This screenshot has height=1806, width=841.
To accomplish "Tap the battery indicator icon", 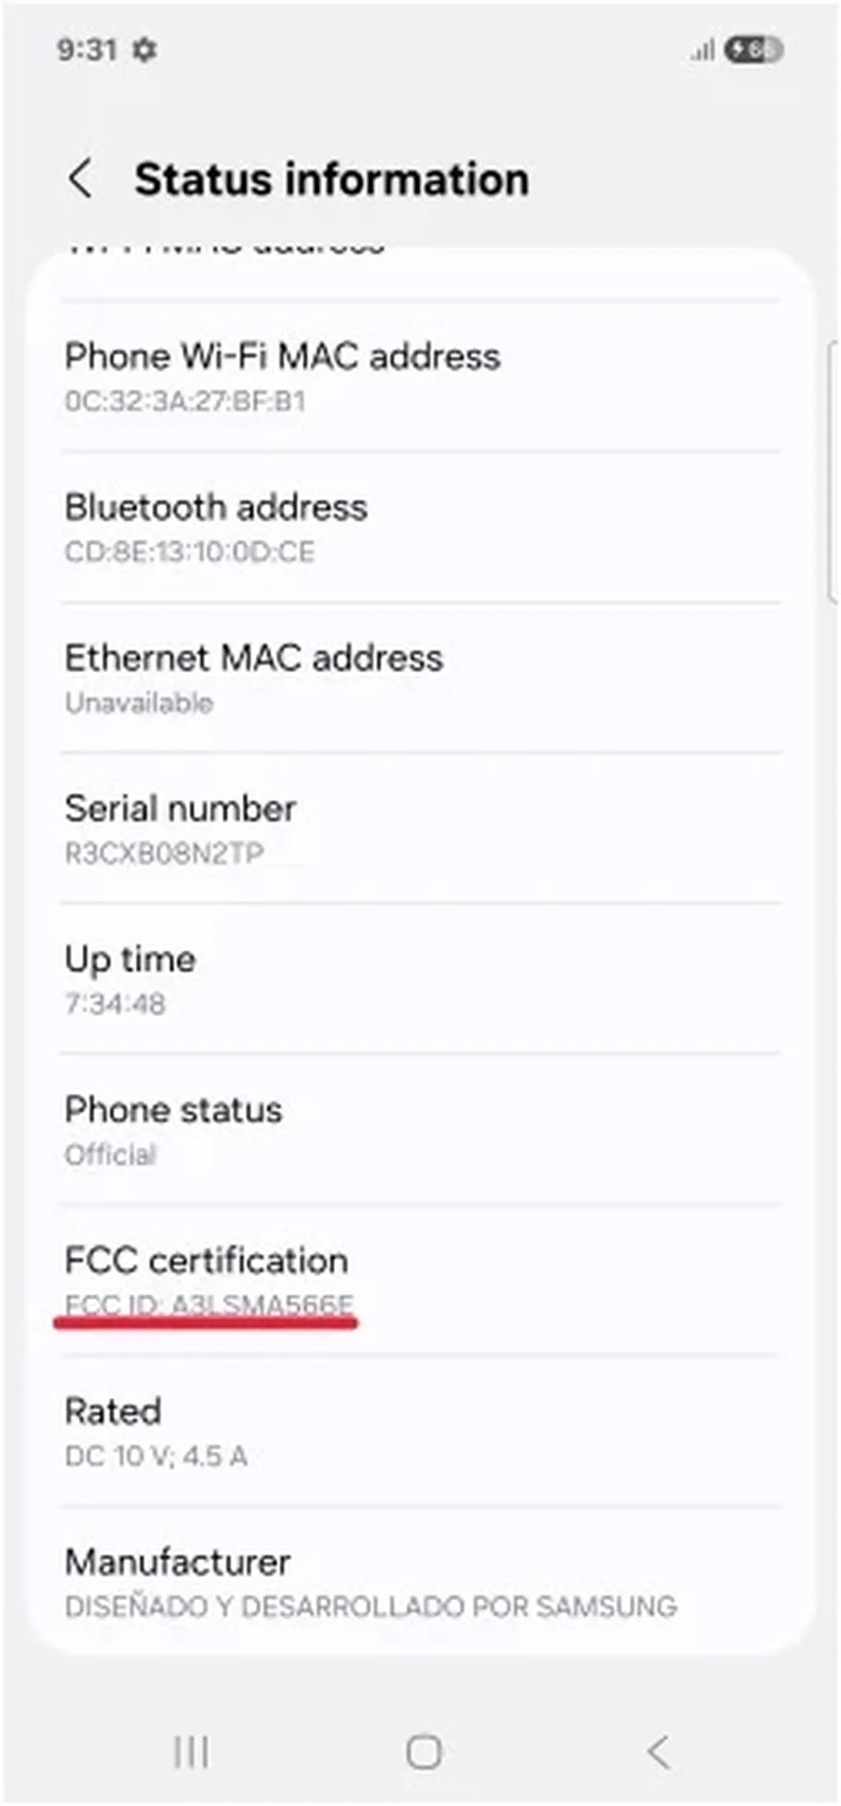I will tap(753, 50).
